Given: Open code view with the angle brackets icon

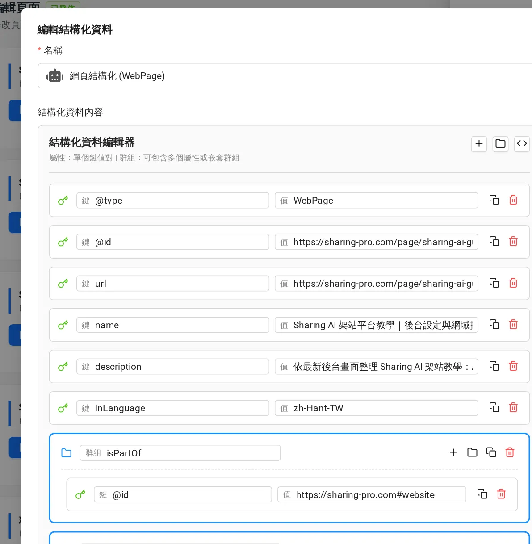Looking at the screenshot, I should pyautogui.click(x=522, y=144).
